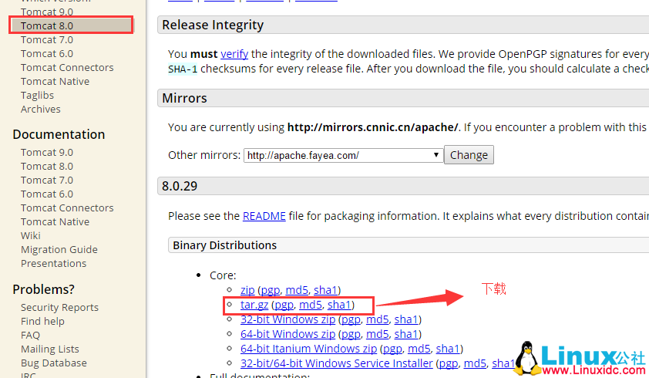
Task: Select the Problems? sidebar heading
Action: (43, 289)
